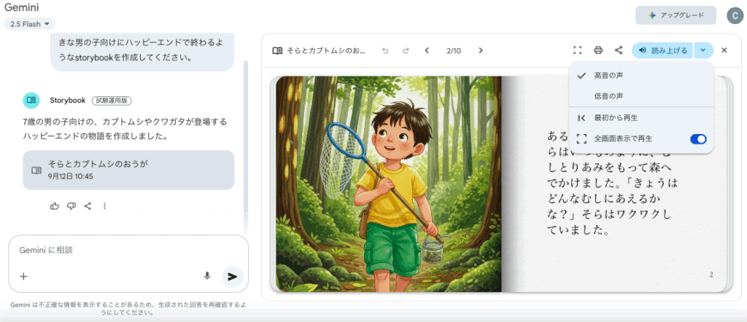Click the thumbs up icon under response
Screen dimensions: 747x322
54,206
